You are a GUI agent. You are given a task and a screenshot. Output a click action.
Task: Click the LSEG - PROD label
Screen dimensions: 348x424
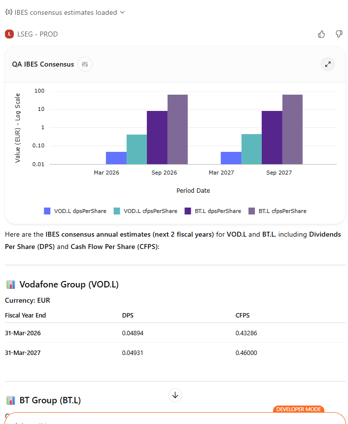[x=37, y=34]
